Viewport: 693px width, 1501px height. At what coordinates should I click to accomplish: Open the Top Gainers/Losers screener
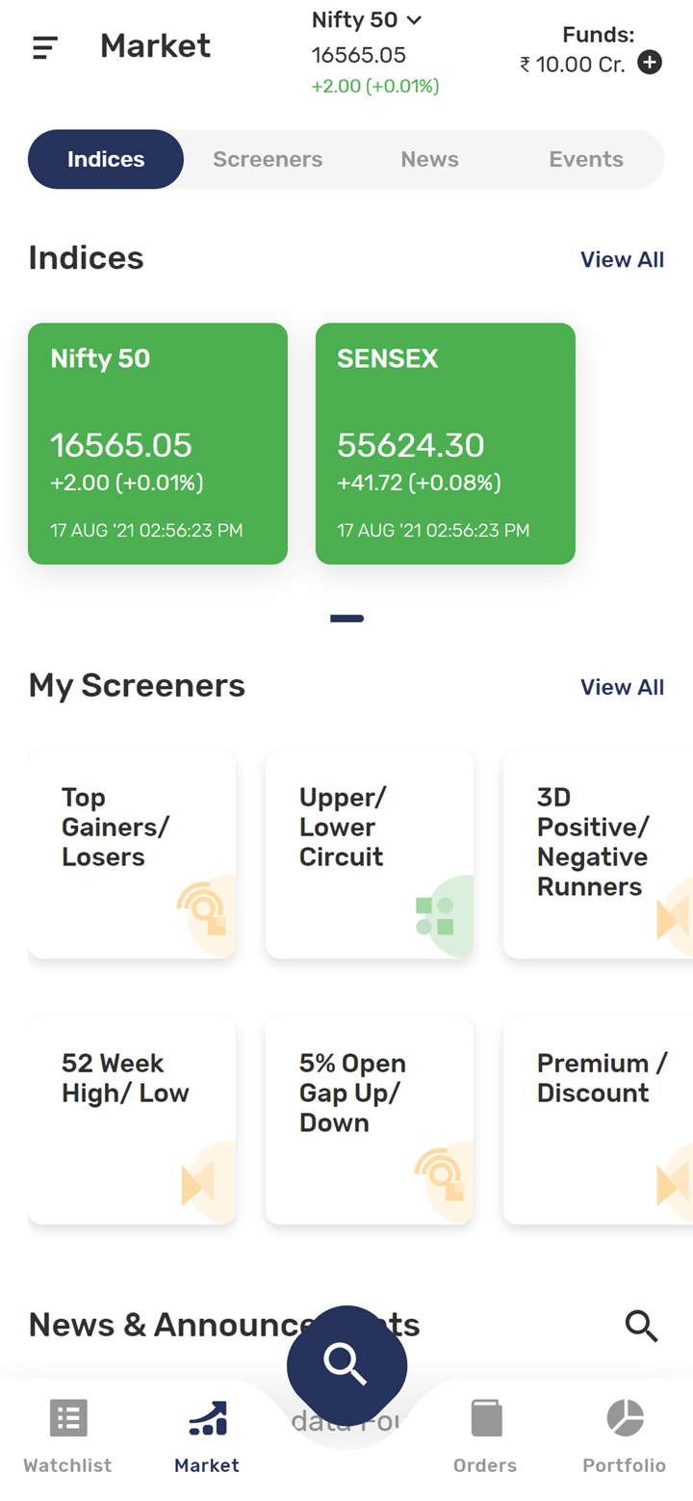coord(132,854)
